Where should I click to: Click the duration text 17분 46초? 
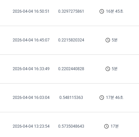click(114, 98)
